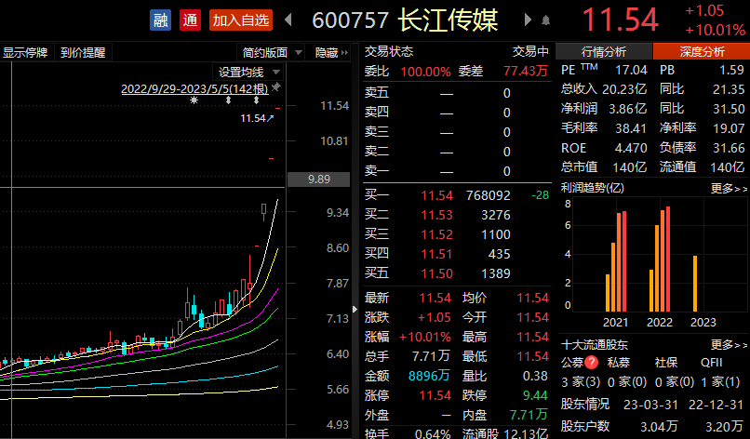Screen dimensions: 750x439
Task: Switch to the 深度分析 tab
Action: pyautogui.click(x=702, y=51)
